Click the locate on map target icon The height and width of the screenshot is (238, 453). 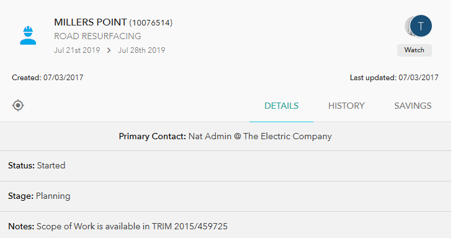[x=18, y=105]
